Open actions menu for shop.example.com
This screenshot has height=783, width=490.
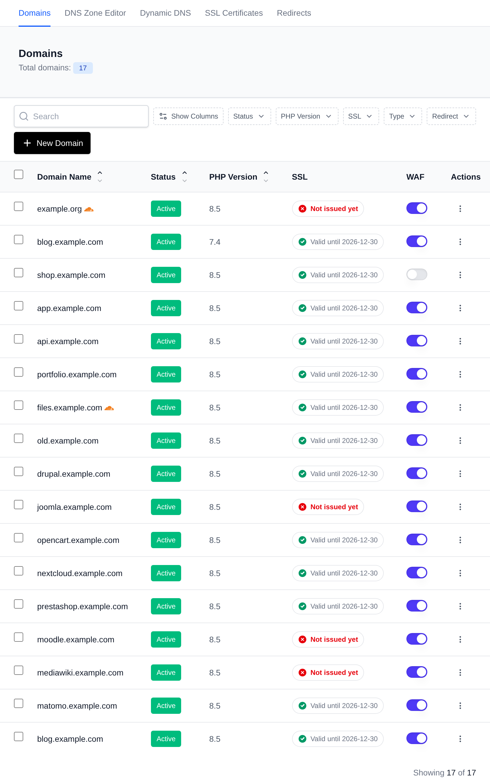[460, 275]
